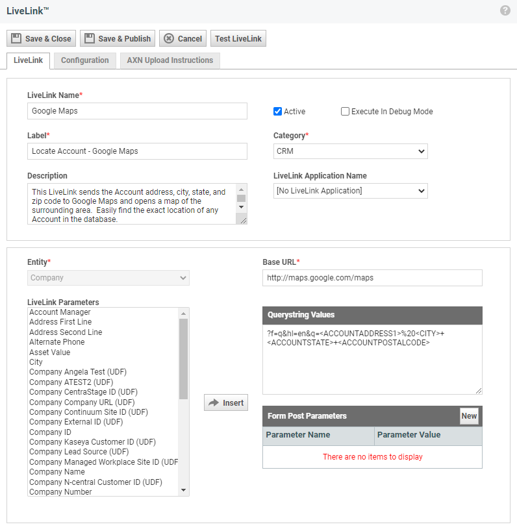This screenshot has height=531, width=517.
Task: Select Company External ID (UDF) parameter
Action: 103,422
